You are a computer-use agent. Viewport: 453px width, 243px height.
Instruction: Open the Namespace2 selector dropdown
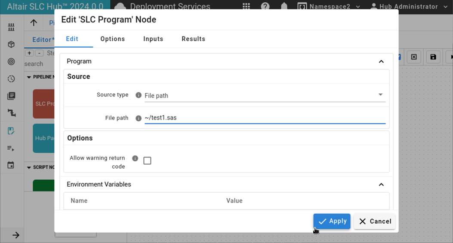click(329, 6)
